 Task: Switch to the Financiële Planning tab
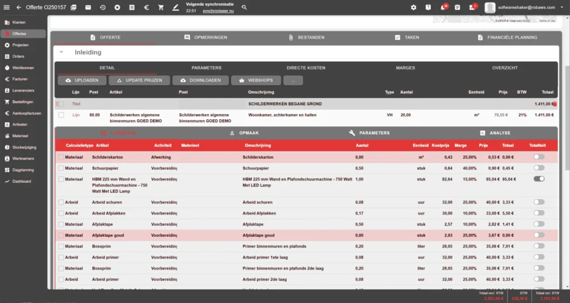tap(508, 37)
